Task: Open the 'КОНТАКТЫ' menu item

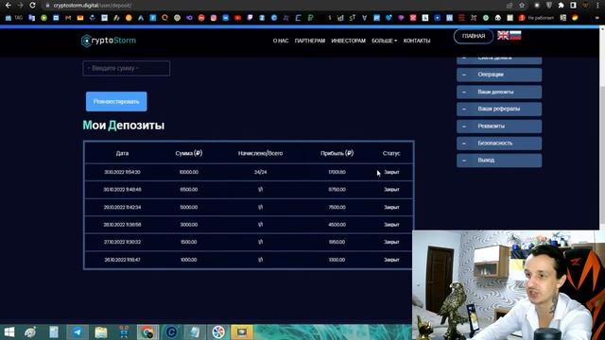Action: click(417, 41)
